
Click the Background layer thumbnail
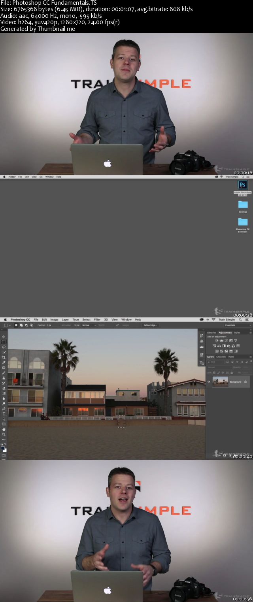[220, 382]
